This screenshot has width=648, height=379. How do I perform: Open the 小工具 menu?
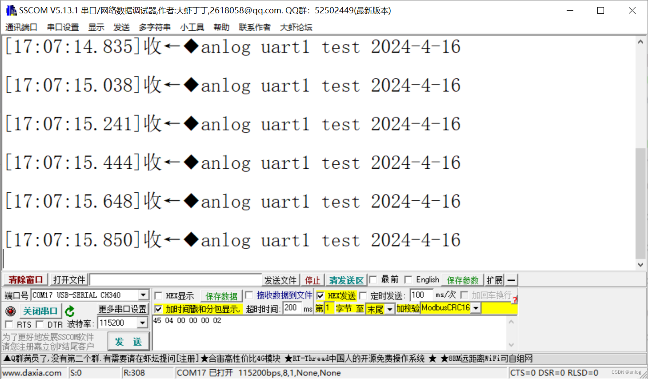click(192, 27)
